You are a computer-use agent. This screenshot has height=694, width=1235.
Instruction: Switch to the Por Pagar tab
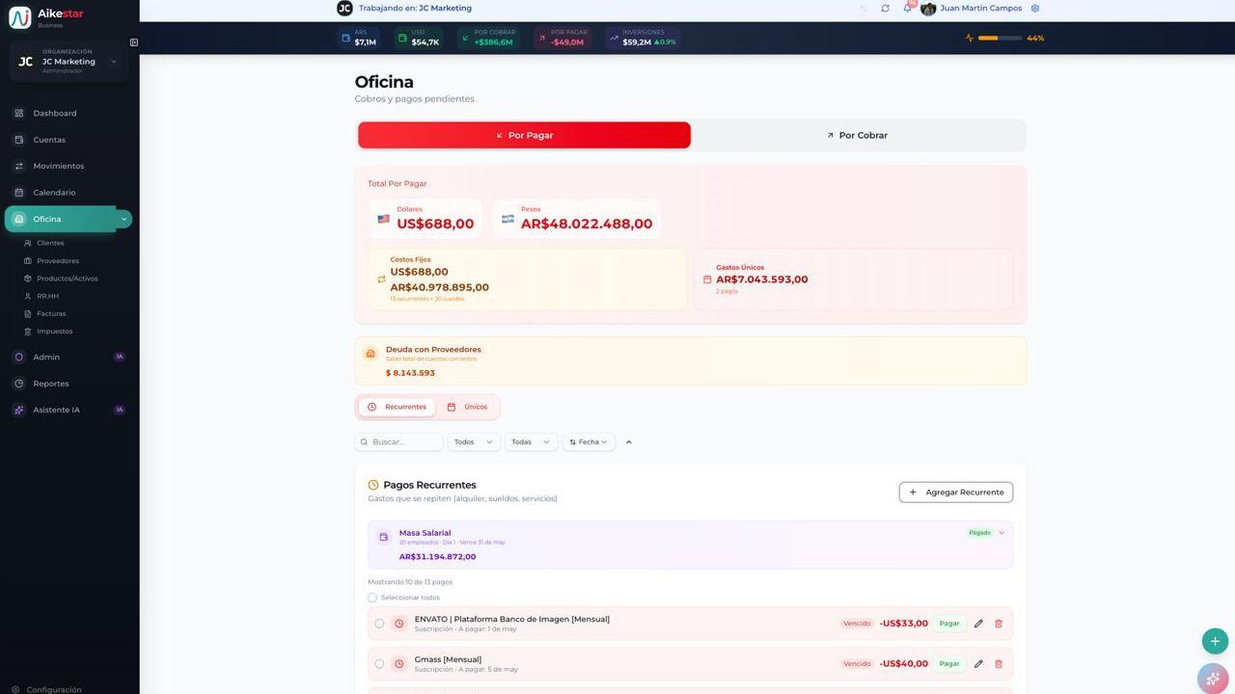pyautogui.click(x=525, y=135)
